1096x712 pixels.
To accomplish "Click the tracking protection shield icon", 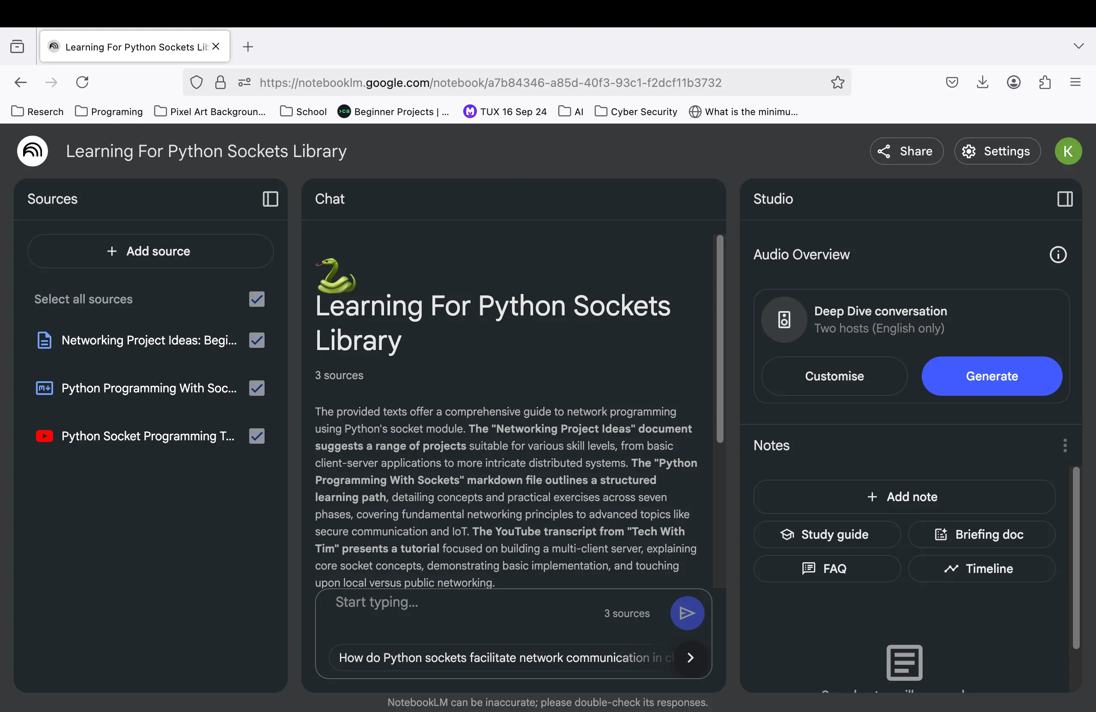I will pos(197,83).
